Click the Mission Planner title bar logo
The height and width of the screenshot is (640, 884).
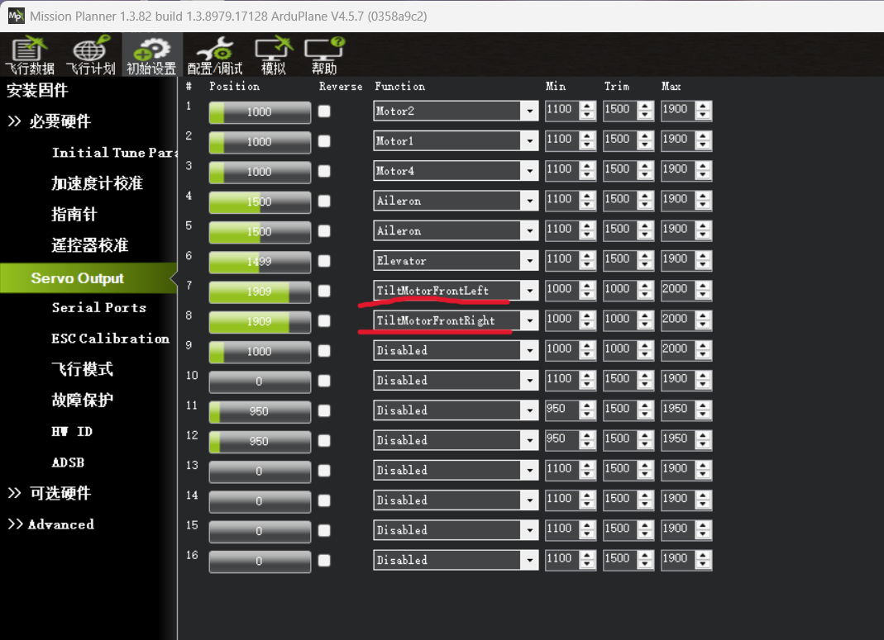(16, 16)
